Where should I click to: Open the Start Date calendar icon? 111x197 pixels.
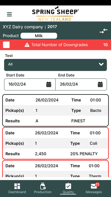(49, 84)
